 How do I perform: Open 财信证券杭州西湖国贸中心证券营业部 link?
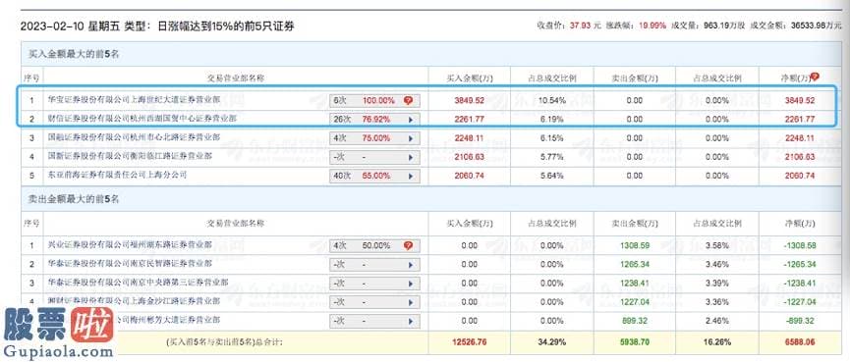point(142,118)
